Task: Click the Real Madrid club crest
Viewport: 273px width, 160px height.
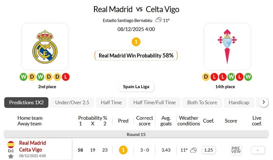Action: (45, 47)
